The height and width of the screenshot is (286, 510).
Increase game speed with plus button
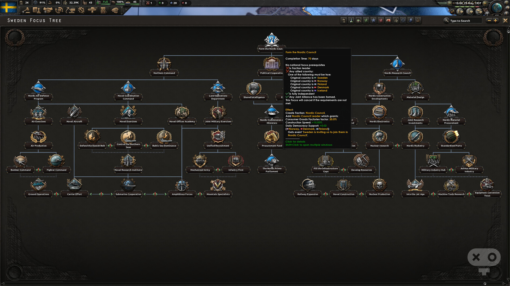[485, 3]
